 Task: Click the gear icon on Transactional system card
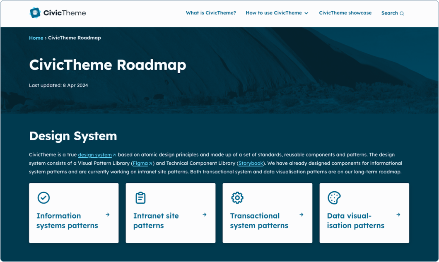(237, 198)
